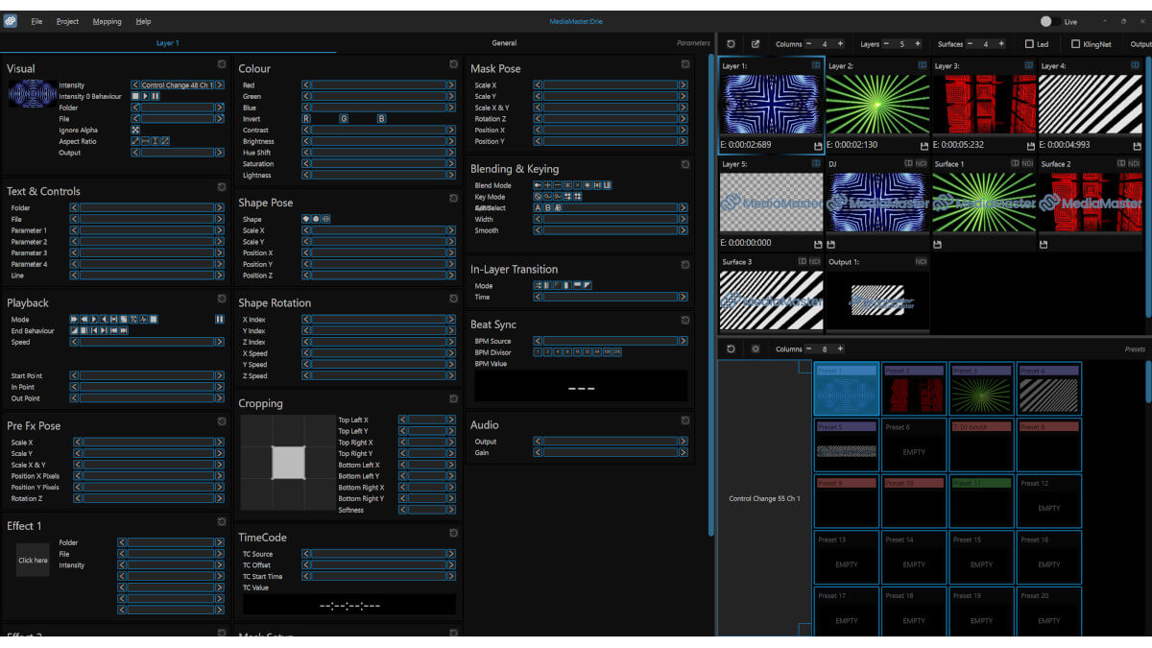The image size is (1152, 648).
Task: Click the MediaMaster logo icon in title bar
Action: (x=11, y=20)
